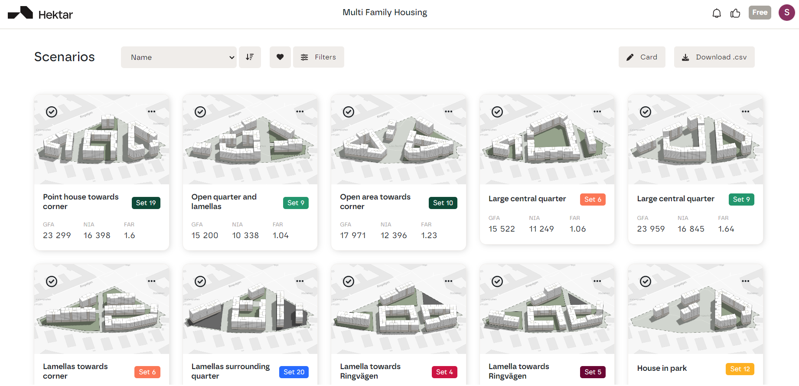The image size is (799, 386).
Task: Select the Point house towards corner checkmark
Action: click(52, 112)
